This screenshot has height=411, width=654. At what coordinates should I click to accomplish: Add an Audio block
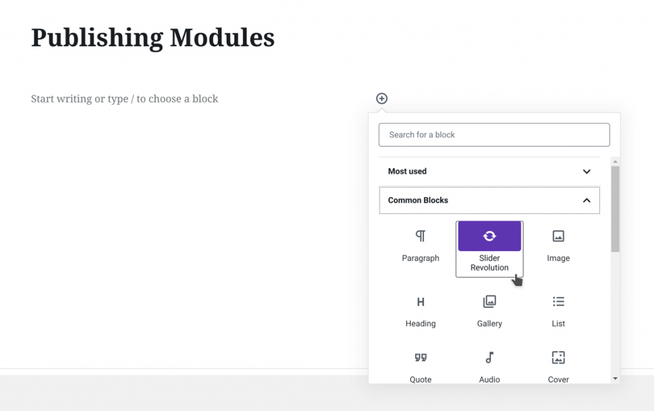click(489, 366)
